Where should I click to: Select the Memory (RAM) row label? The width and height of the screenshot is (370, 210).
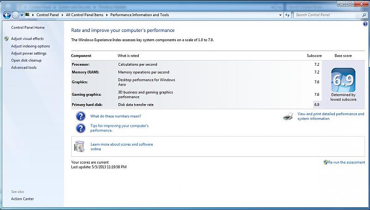tap(86, 72)
